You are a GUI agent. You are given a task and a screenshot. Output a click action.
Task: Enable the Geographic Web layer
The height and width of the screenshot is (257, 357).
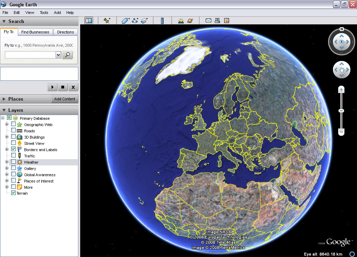(14, 124)
